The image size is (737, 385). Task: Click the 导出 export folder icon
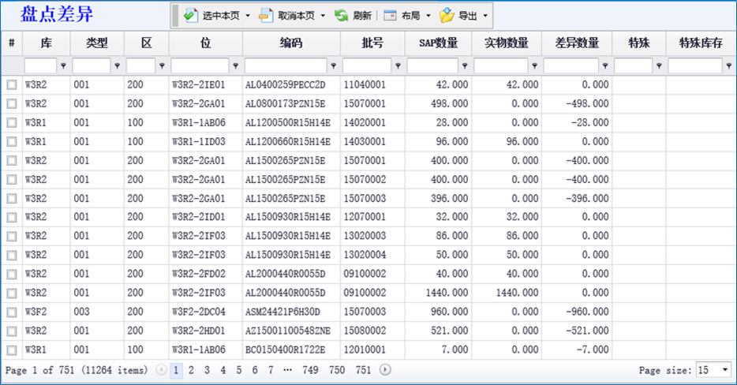coord(447,15)
